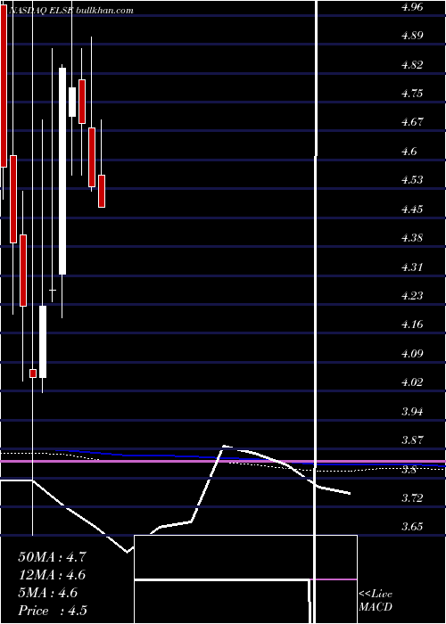Select the 4.53 price axis label
This screenshot has width=446, height=624.
tap(412, 180)
